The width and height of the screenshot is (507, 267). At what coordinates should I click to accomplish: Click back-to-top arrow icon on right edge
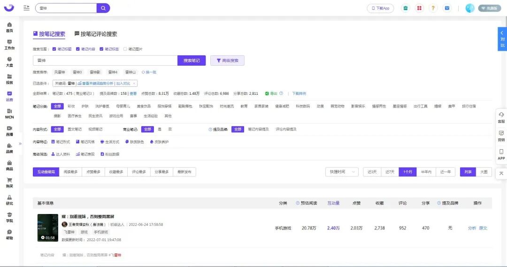click(x=501, y=174)
